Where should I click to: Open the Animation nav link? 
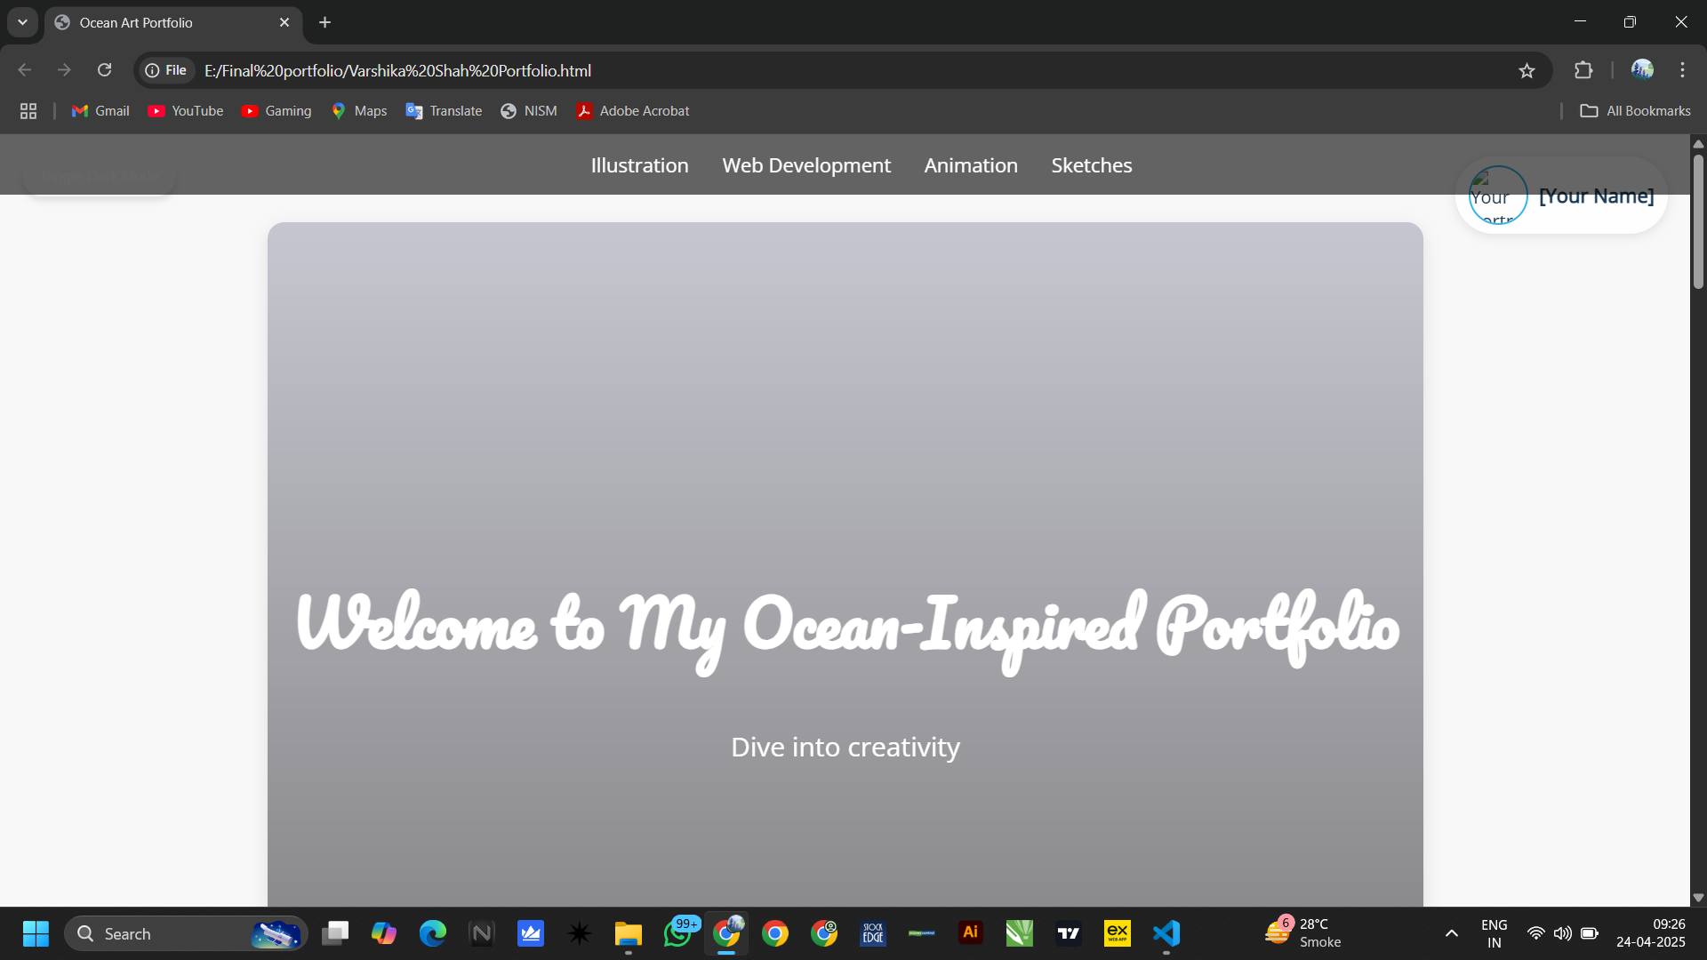click(x=971, y=165)
